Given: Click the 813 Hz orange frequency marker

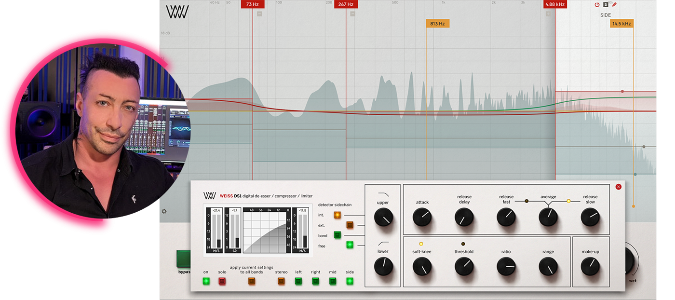Looking at the screenshot, I should coord(438,23).
